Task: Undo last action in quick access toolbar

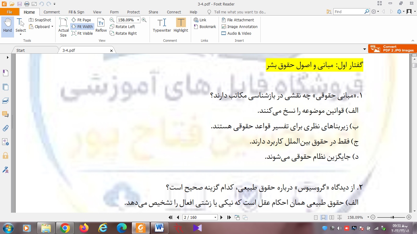Action: (x=41, y=4)
